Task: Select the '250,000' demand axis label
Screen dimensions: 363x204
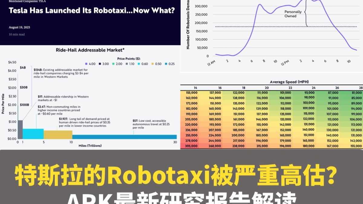Action: [x=201, y=15]
